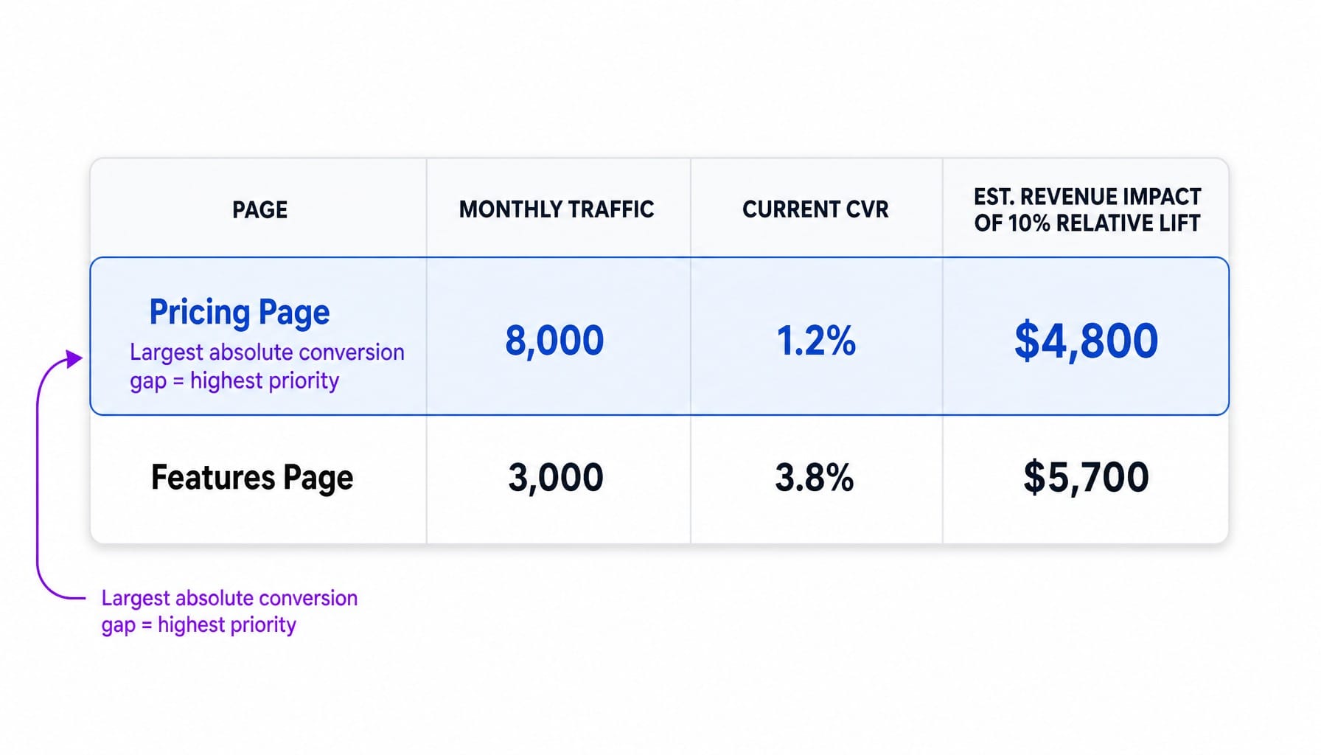Select the Features Page row title
Image resolution: width=1321 pixels, height=755 pixels.
pos(252,478)
